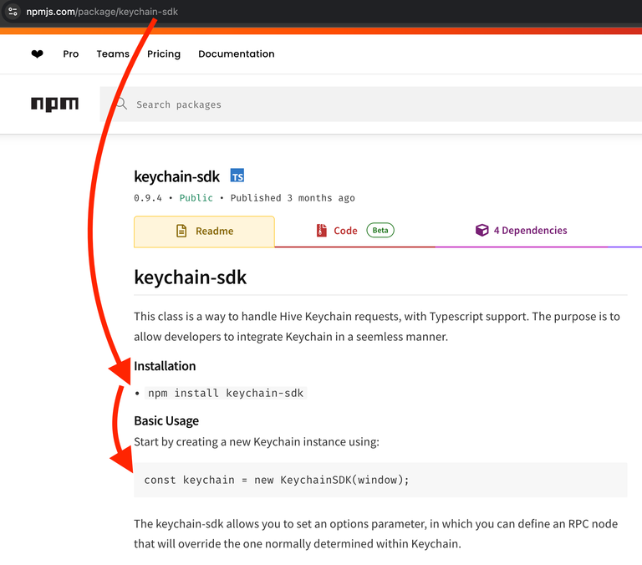The image size is (642, 565).
Task: Click the Beta badge on Code tab
Action: click(380, 230)
